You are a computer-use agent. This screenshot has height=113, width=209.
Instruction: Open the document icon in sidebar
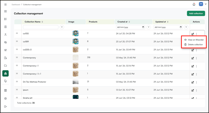[6, 58]
